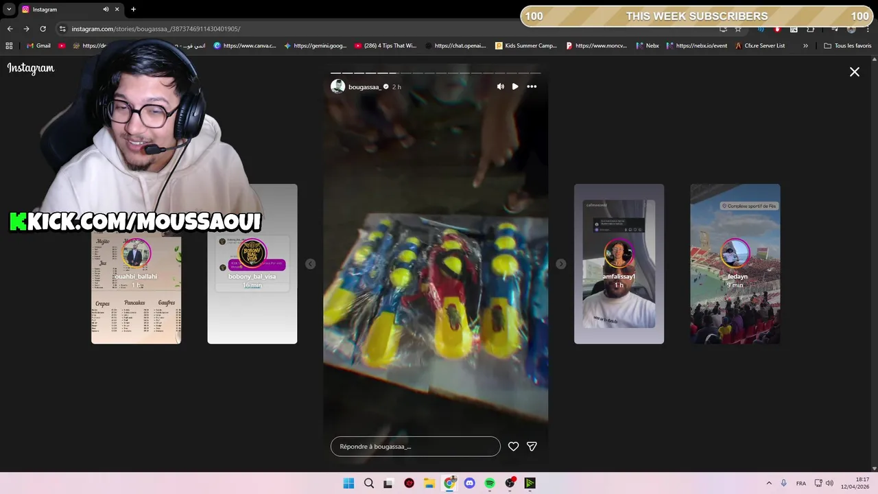
Task: Open Windows Search from the taskbar
Action: pos(369,483)
